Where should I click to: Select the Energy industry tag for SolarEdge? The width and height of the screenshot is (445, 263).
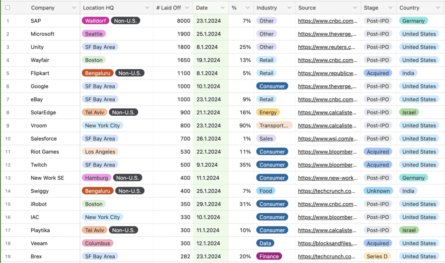tap(268, 112)
